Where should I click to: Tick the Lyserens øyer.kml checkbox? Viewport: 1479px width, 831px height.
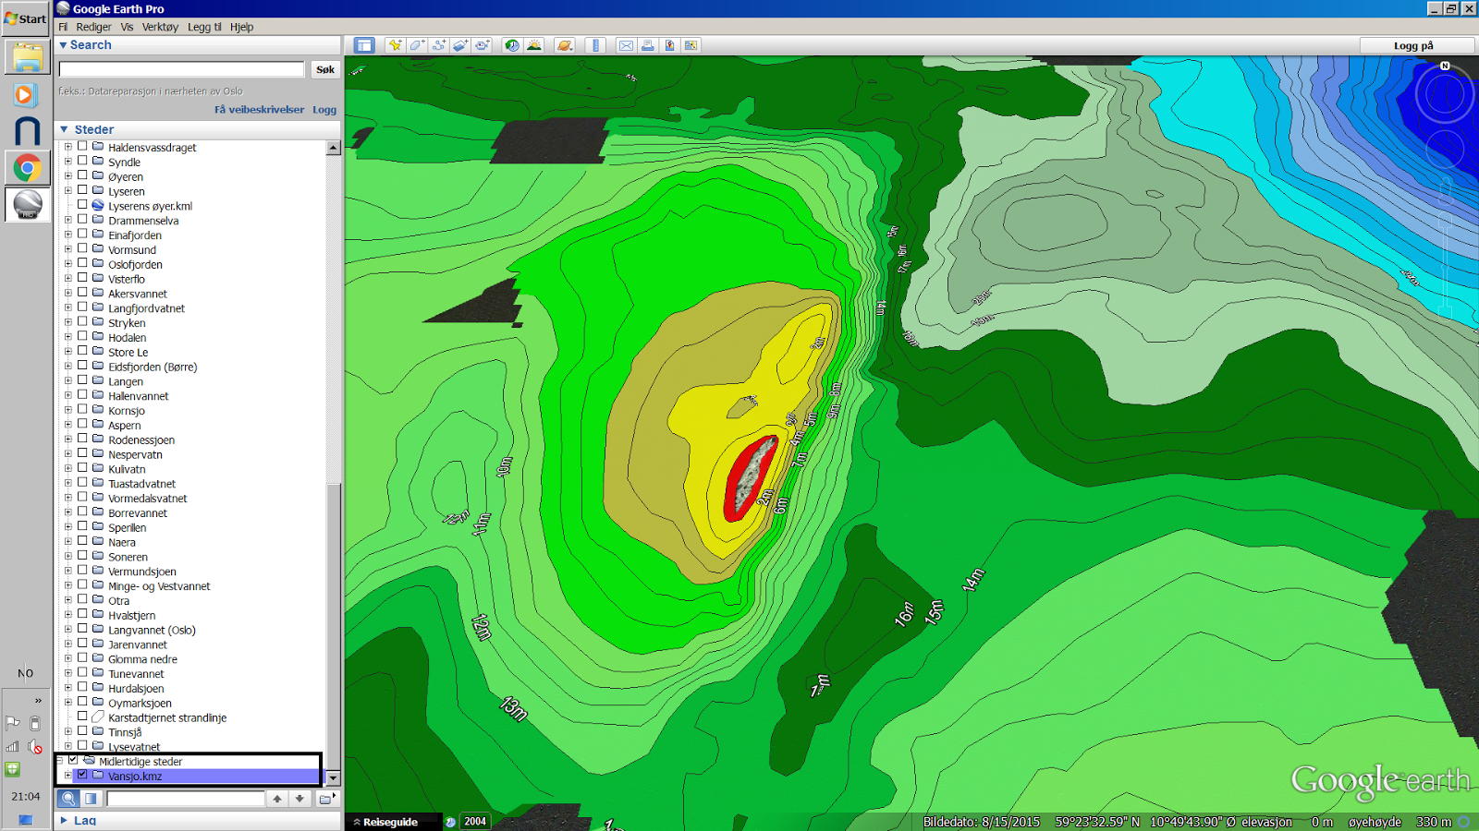[82, 205]
